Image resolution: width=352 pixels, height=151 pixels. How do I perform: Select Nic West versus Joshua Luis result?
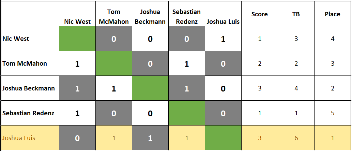tap(223, 38)
